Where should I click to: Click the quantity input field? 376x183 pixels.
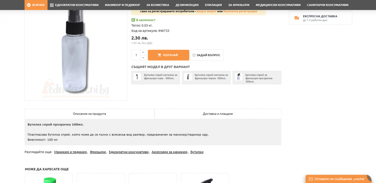tap(136, 55)
